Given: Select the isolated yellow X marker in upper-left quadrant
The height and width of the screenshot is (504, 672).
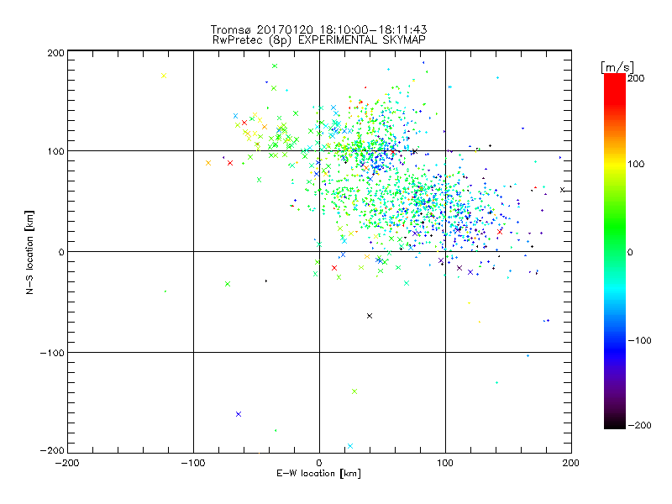Looking at the screenshot, I should click(x=163, y=76).
